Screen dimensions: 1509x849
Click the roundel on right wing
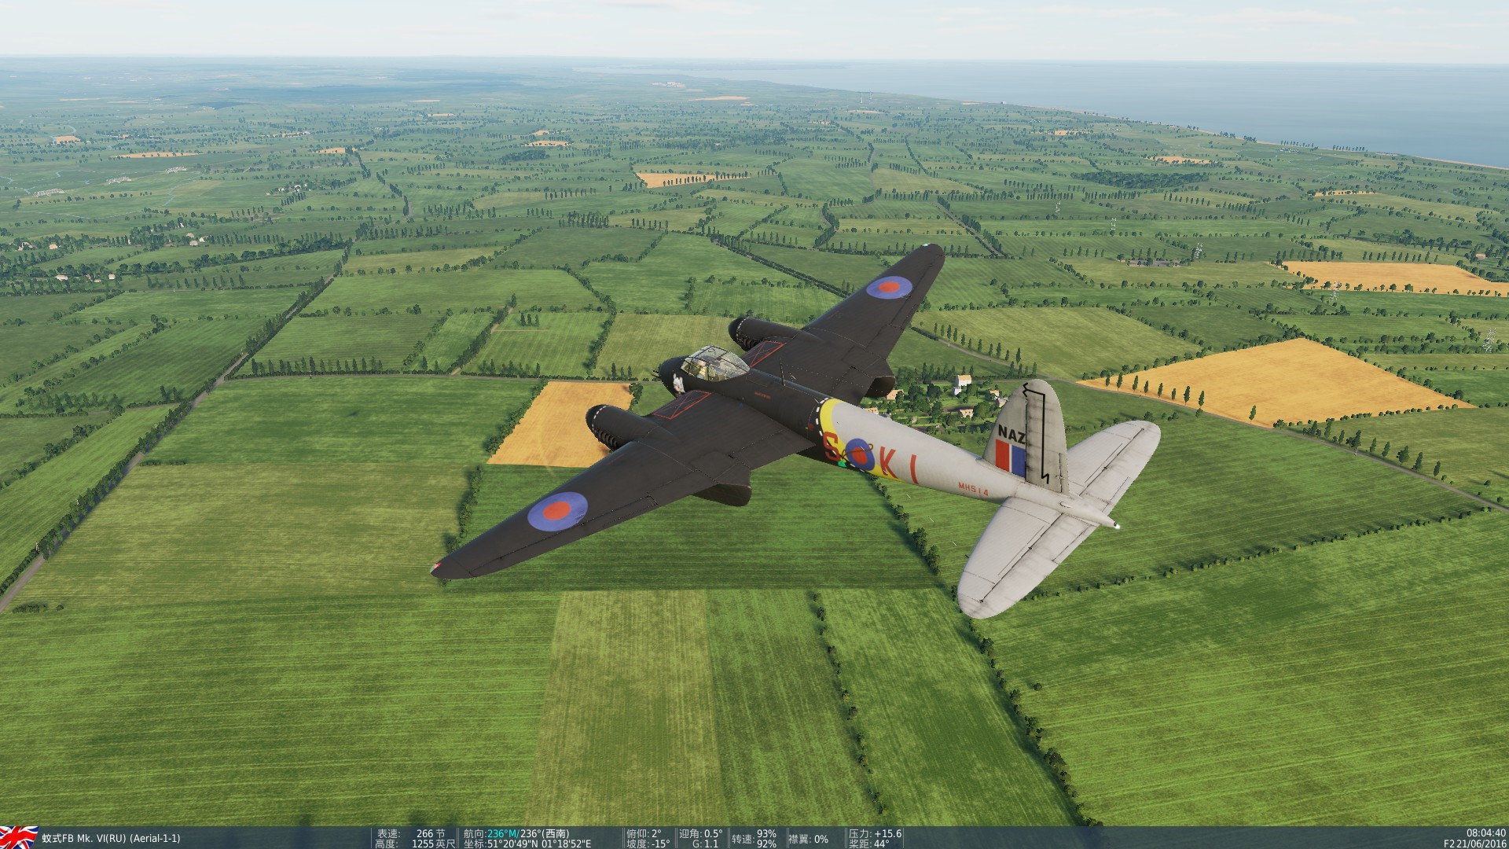[889, 288]
